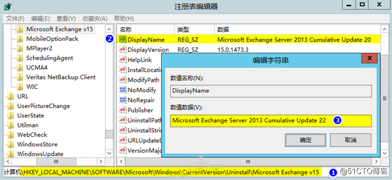The image size is (392, 180).
Task: Click the binary icon beside NoRepair
Action: 122,100
